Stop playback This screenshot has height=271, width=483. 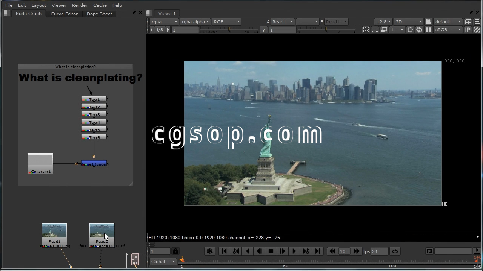click(271, 251)
